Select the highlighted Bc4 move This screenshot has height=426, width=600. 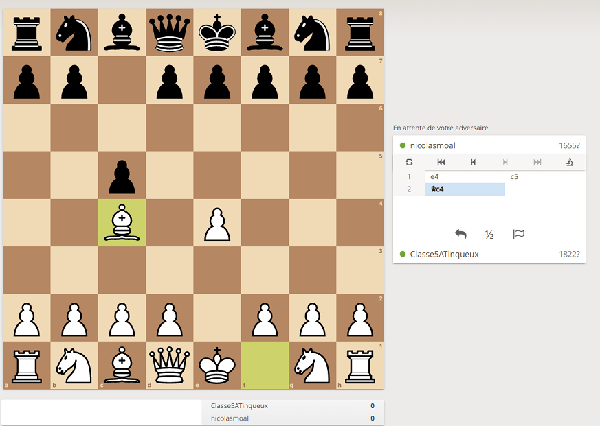click(438, 189)
